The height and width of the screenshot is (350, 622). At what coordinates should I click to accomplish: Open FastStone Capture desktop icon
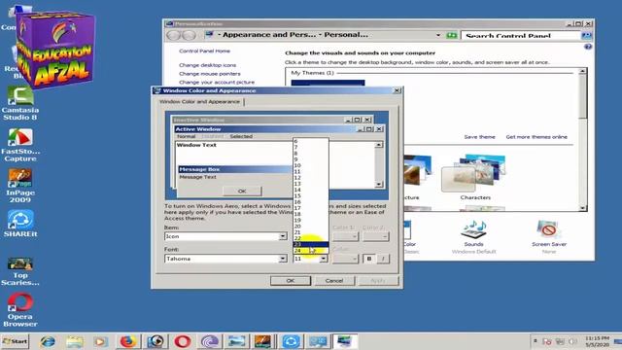[x=19, y=145]
